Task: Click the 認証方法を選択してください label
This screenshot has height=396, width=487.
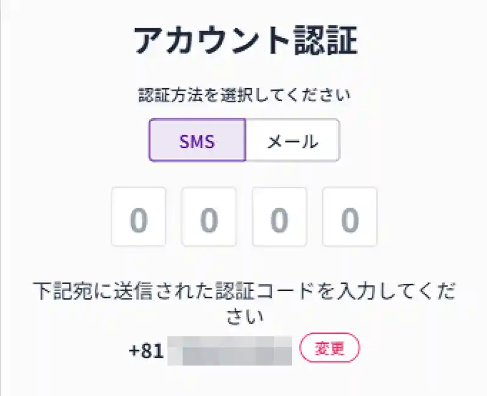Action: (x=243, y=96)
